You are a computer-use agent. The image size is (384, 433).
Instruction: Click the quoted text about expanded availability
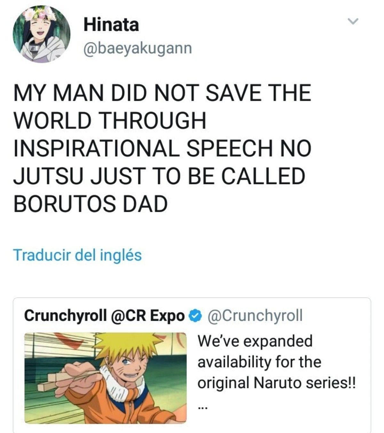255,341
